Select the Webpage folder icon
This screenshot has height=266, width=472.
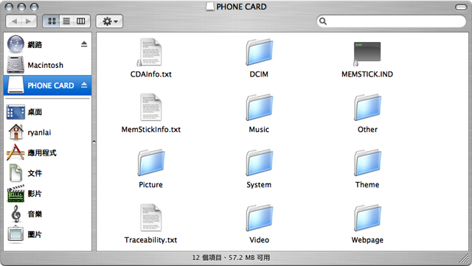click(x=367, y=218)
